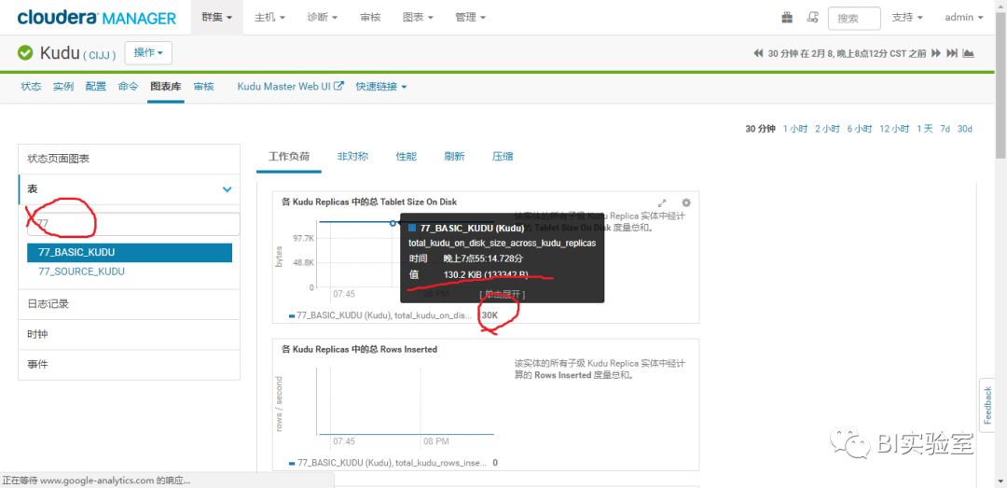Click Rows Inserted legend 77_BASIC_KUDU entry
Viewport: 1007px width, 488px height.
point(393,462)
